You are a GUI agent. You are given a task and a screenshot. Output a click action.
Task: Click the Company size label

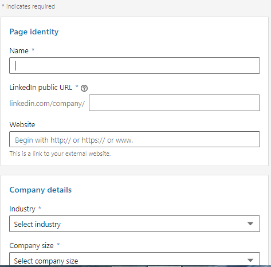32,246
